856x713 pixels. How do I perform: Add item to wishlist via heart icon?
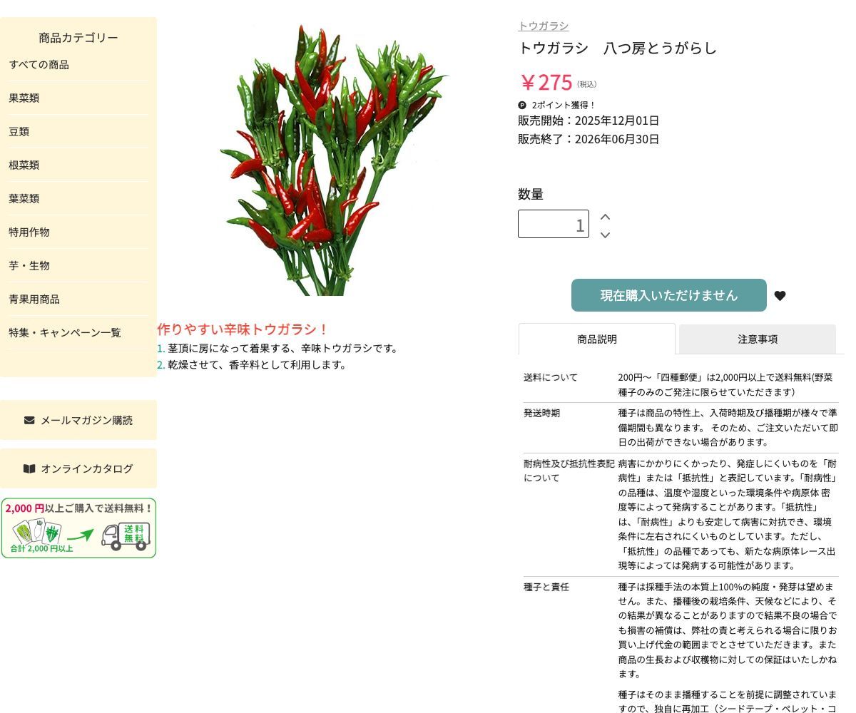[x=780, y=295]
